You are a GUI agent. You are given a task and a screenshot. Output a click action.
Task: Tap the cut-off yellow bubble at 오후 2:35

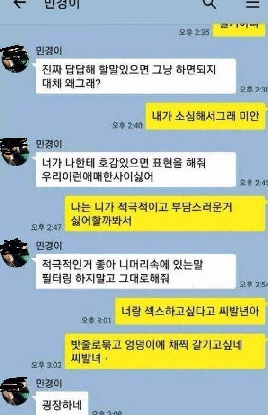pos(239,29)
